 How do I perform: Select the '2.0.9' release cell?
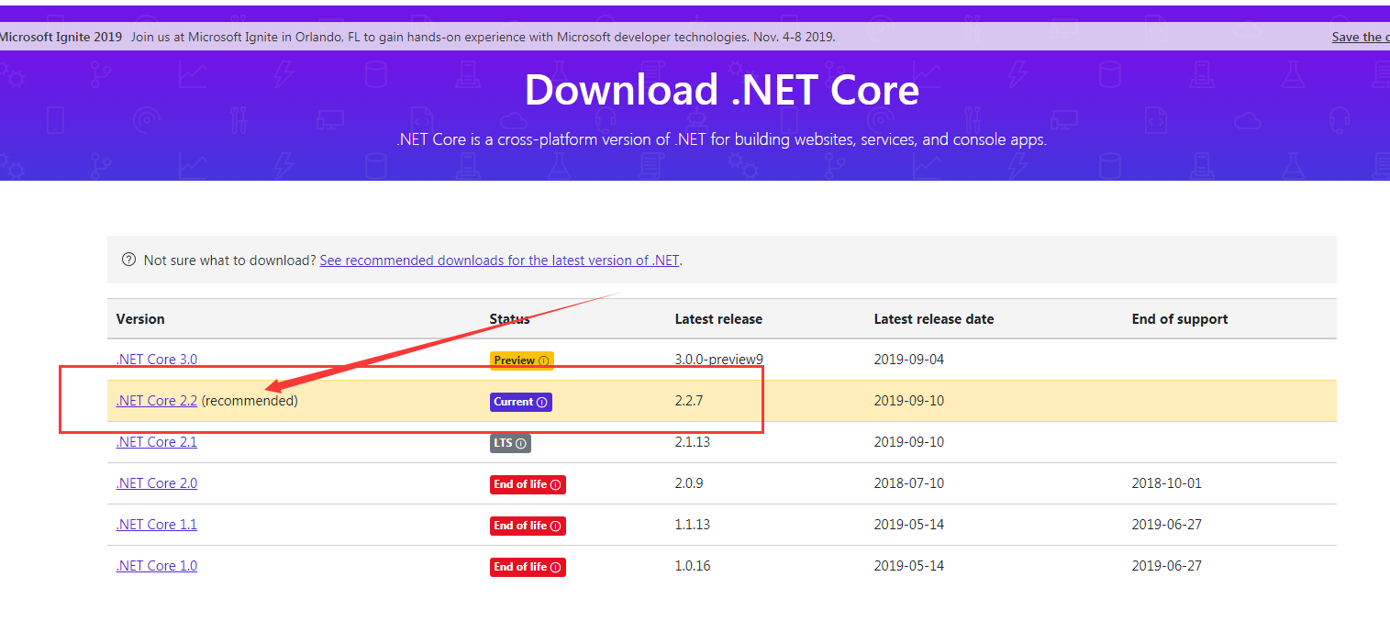(689, 483)
